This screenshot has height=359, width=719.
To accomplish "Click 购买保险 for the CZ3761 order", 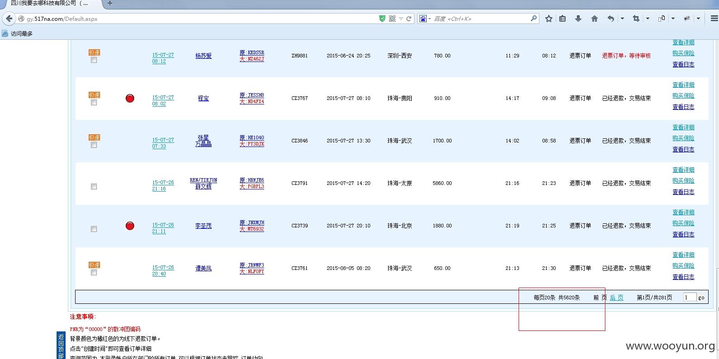I will pyautogui.click(x=683, y=265).
